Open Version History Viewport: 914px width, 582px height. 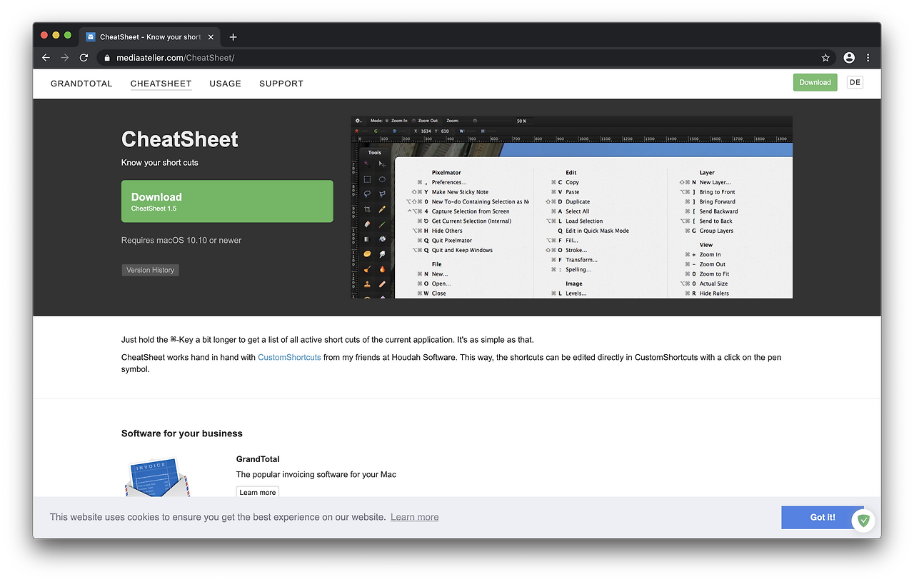pos(150,270)
